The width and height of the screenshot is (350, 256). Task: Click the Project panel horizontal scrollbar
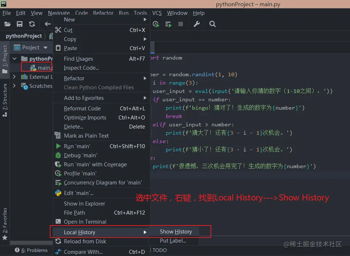point(31,243)
